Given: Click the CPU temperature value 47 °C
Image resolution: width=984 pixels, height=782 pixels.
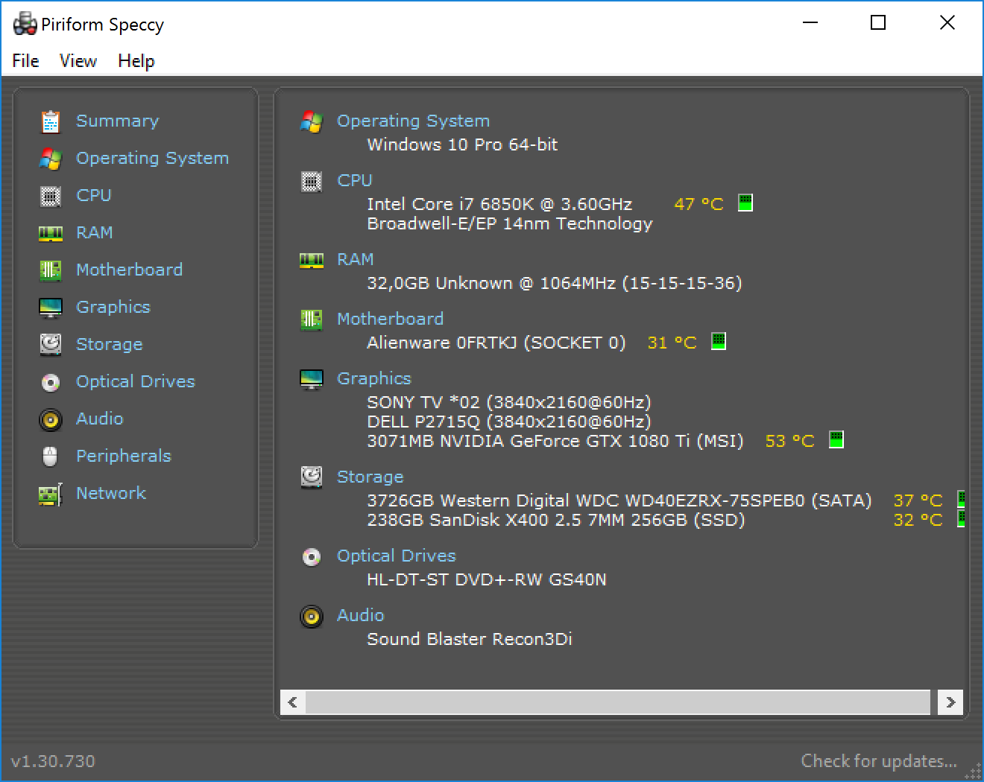Looking at the screenshot, I should [x=698, y=204].
